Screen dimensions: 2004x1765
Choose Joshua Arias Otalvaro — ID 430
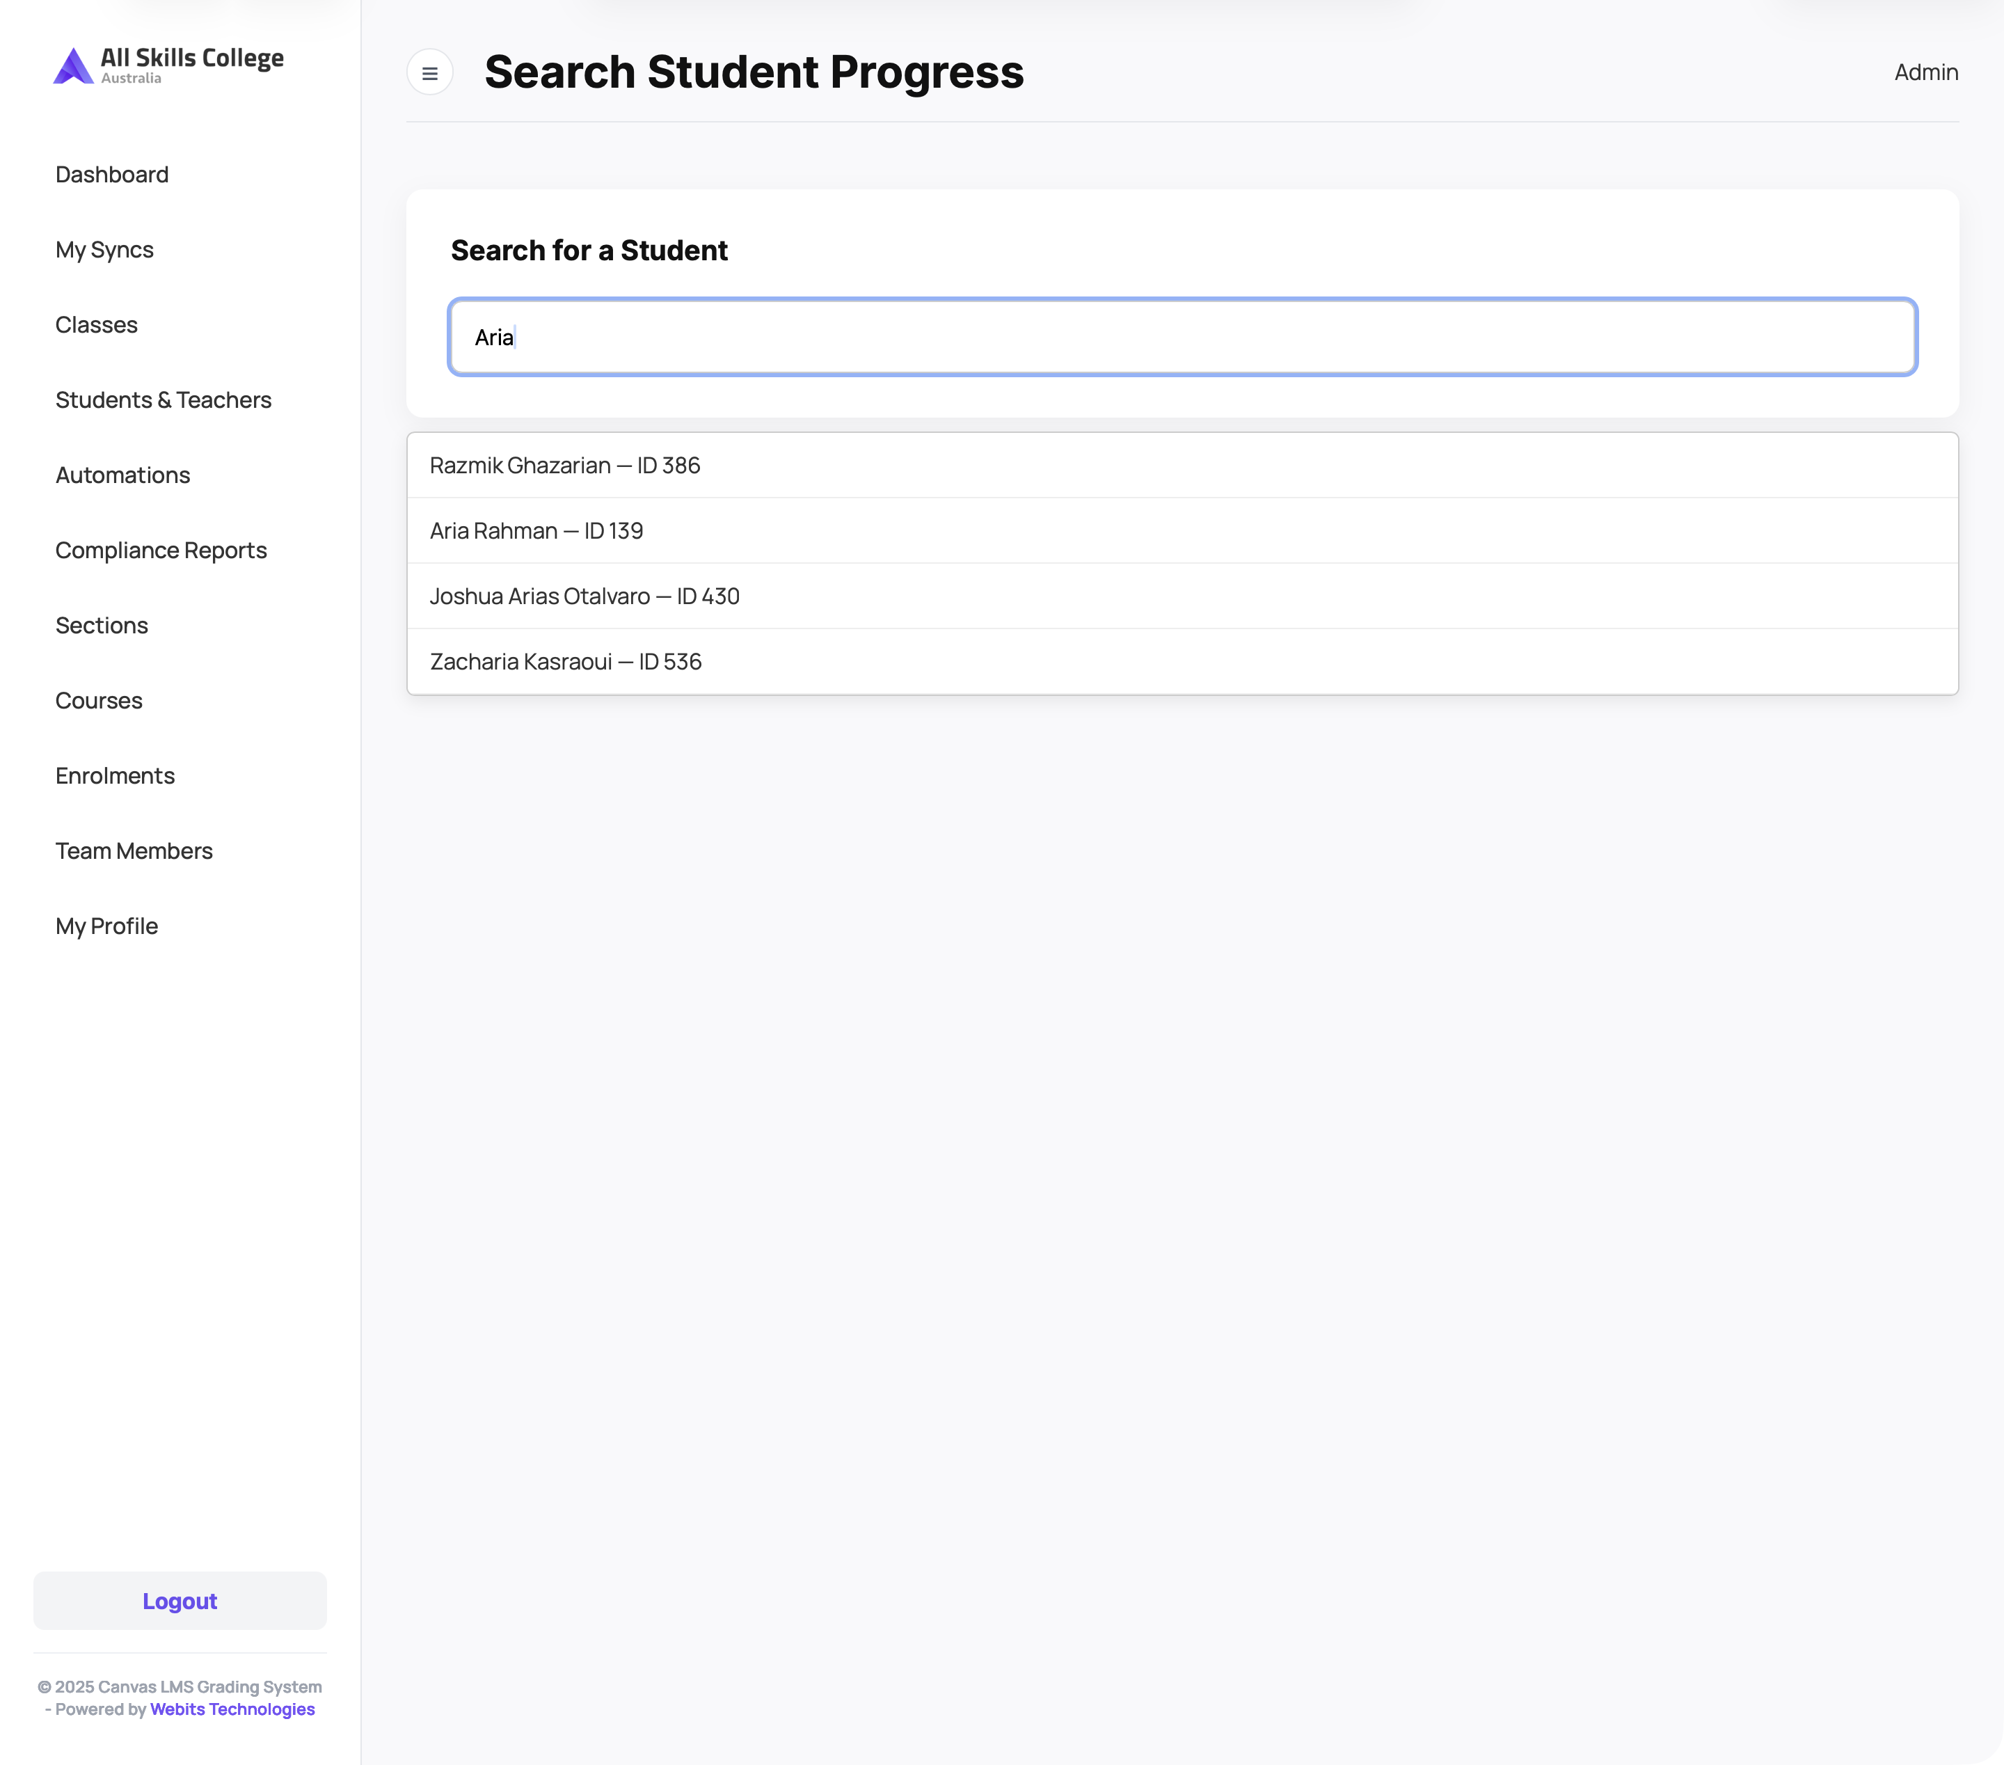(1182, 596)
